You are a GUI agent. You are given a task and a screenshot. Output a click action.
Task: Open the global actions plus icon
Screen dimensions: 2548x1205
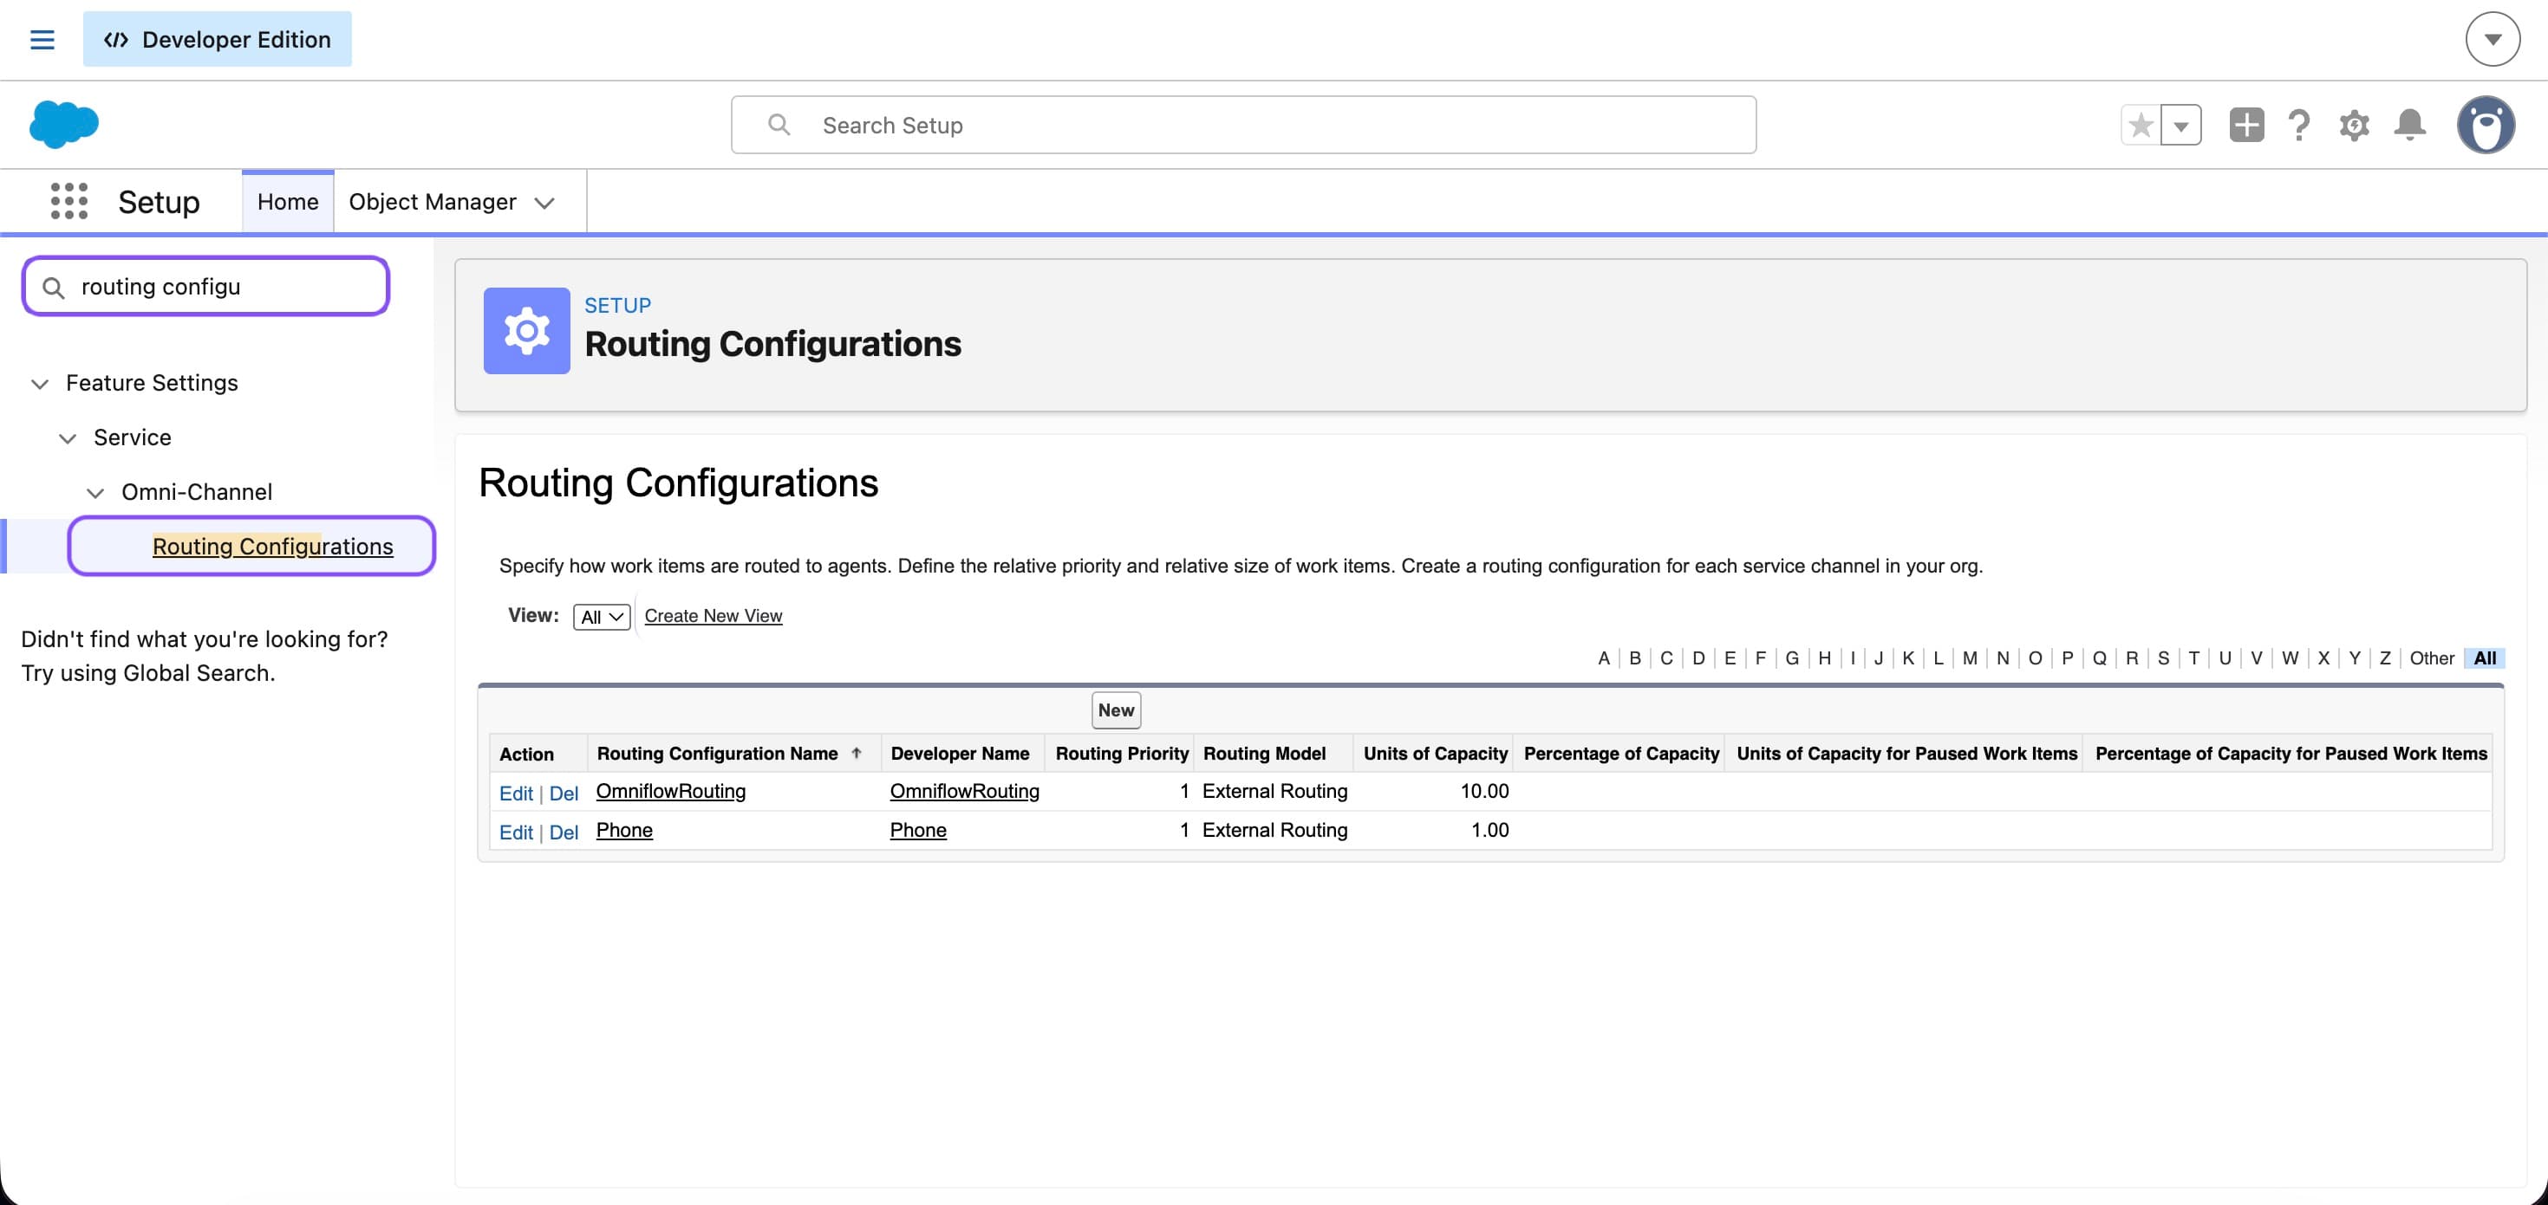[x=2246, y=125]
